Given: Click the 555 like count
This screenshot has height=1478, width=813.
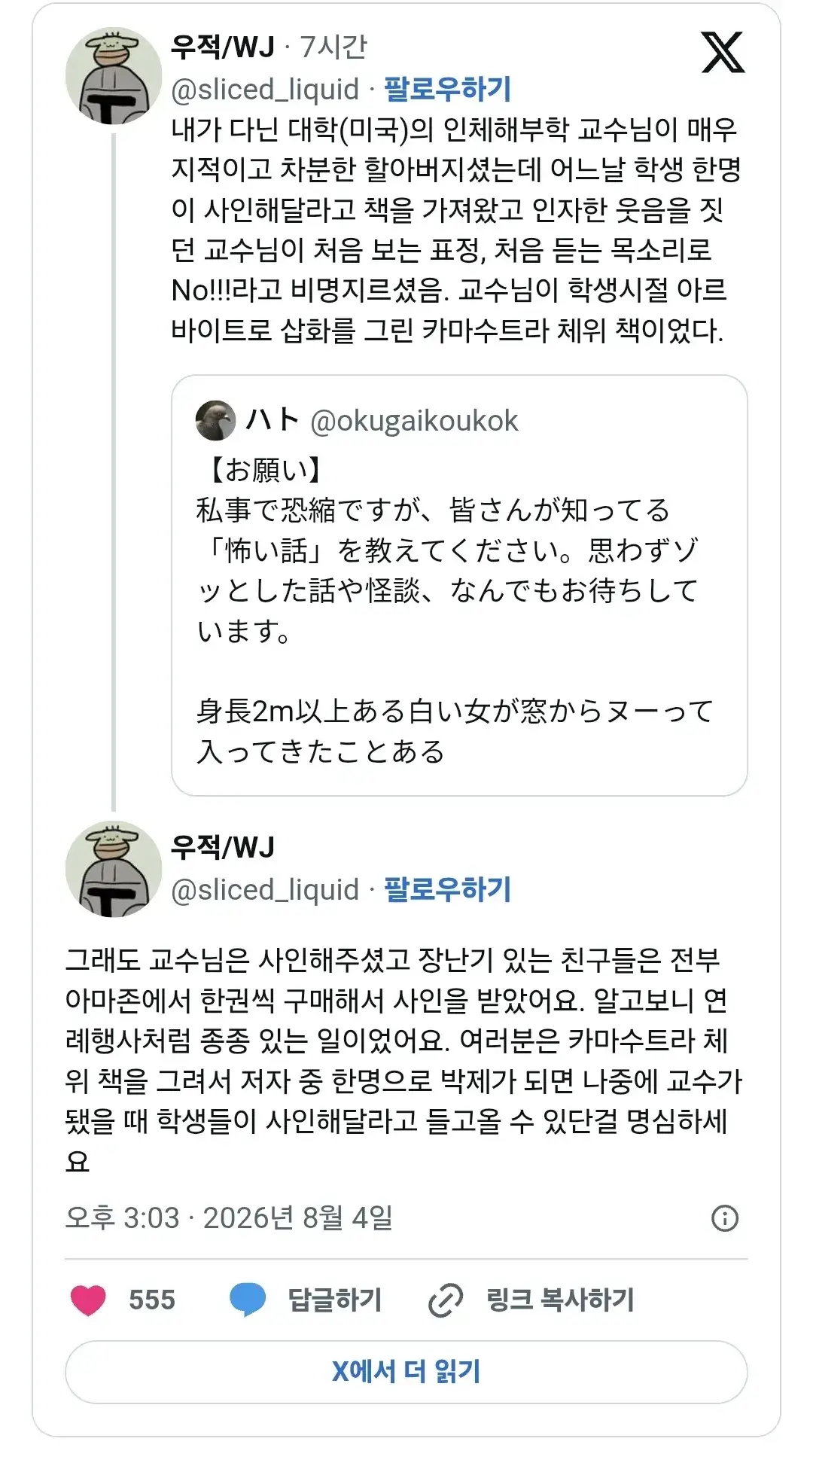Looking at the screenshot, I should coord(151,1300).
